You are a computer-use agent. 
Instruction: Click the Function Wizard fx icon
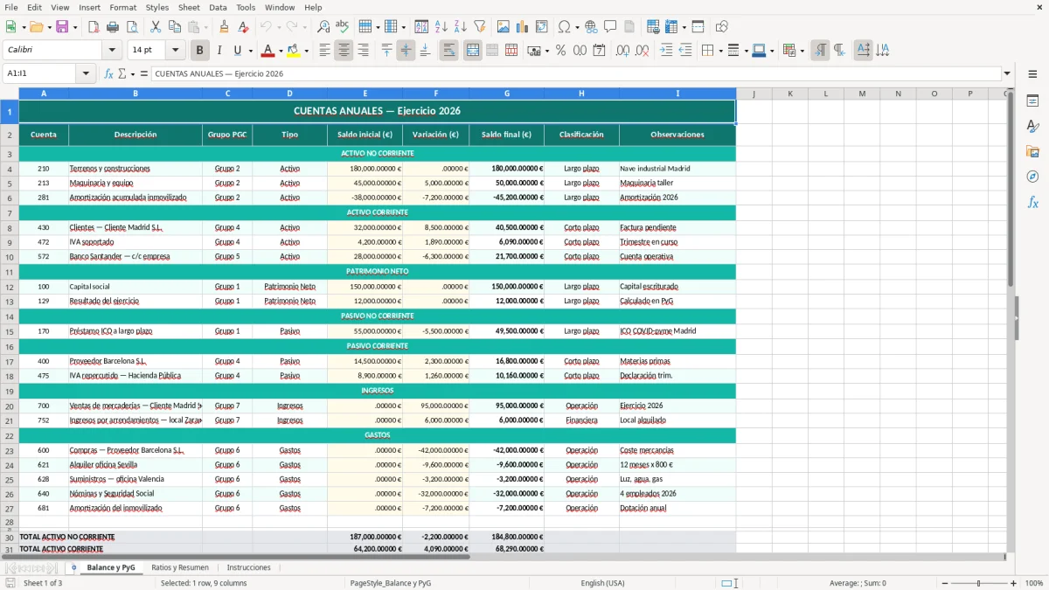[x=109, y=73]
